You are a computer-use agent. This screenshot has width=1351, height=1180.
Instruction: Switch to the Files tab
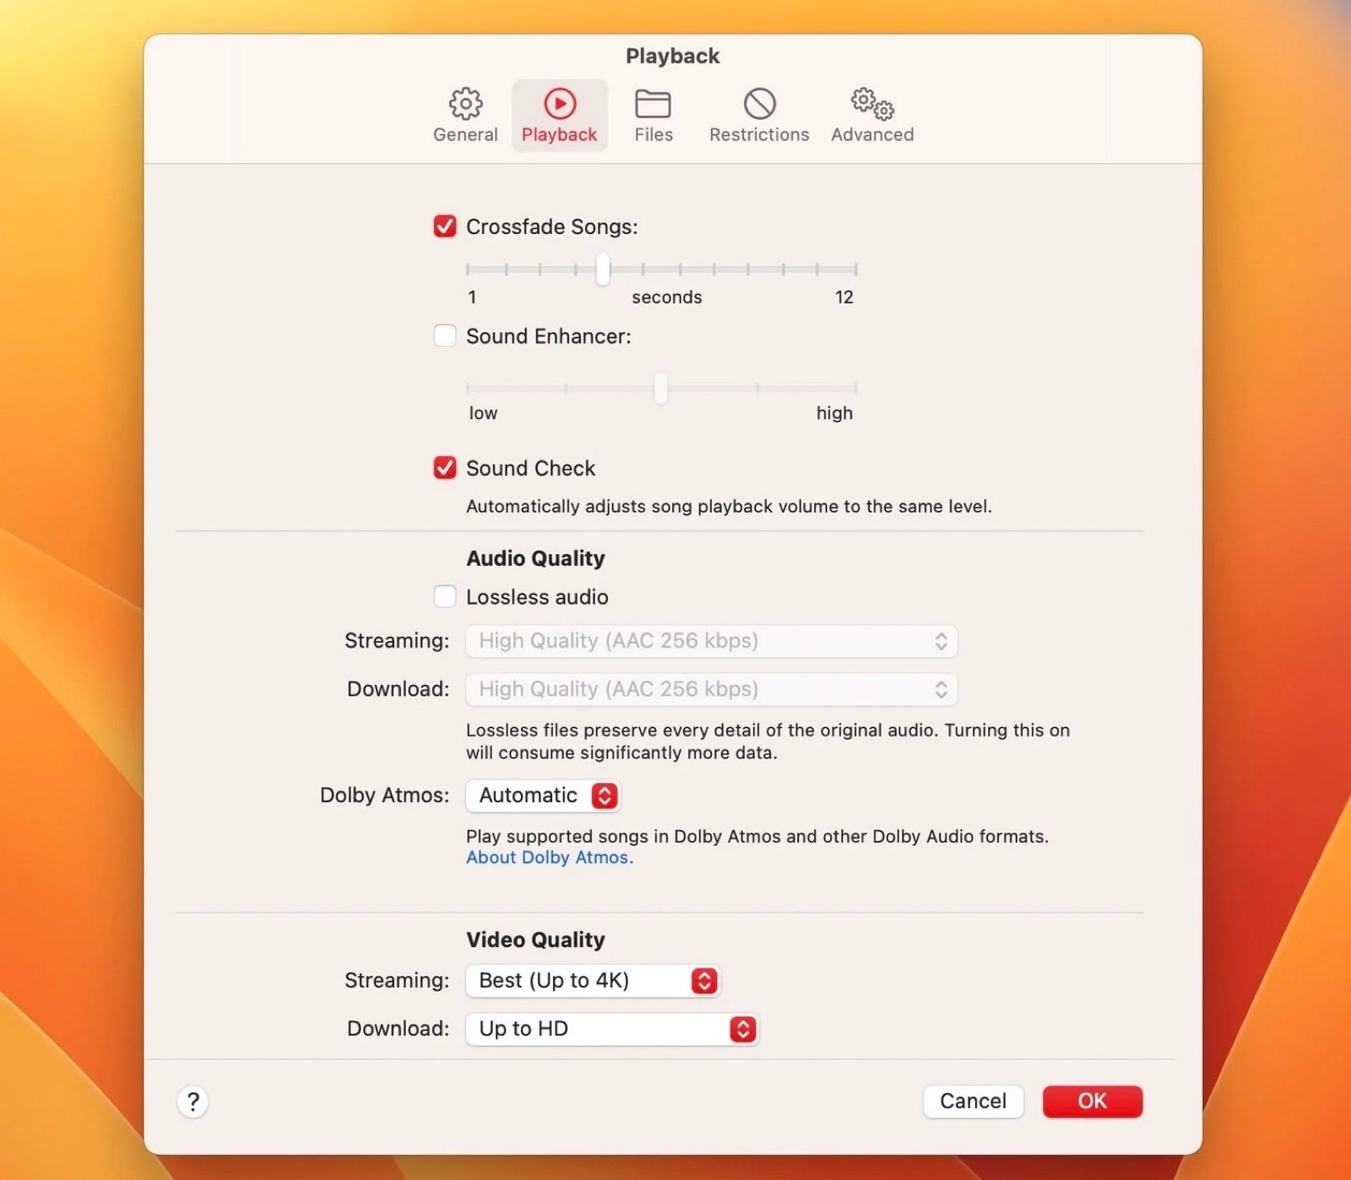[x=653, y=116]
